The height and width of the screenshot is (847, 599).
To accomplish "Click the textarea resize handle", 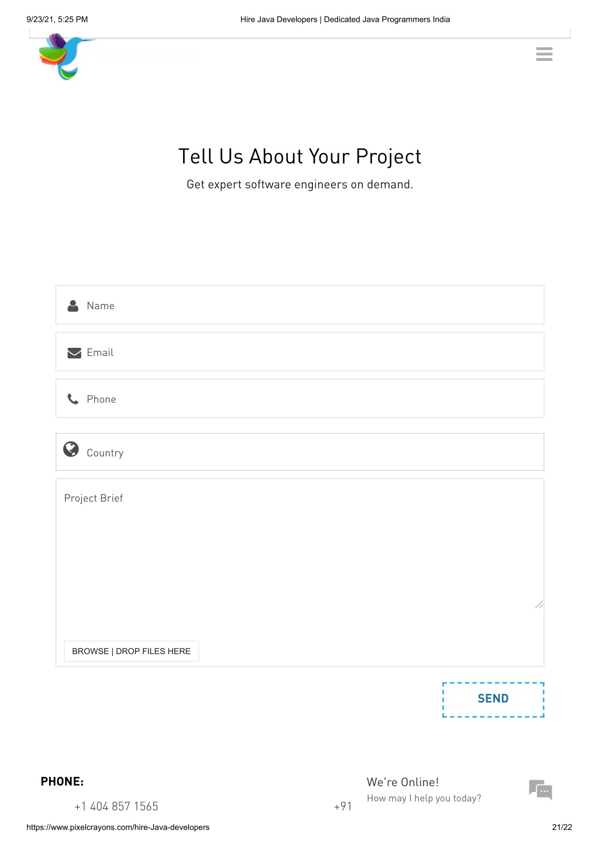I will pos(539,604).
